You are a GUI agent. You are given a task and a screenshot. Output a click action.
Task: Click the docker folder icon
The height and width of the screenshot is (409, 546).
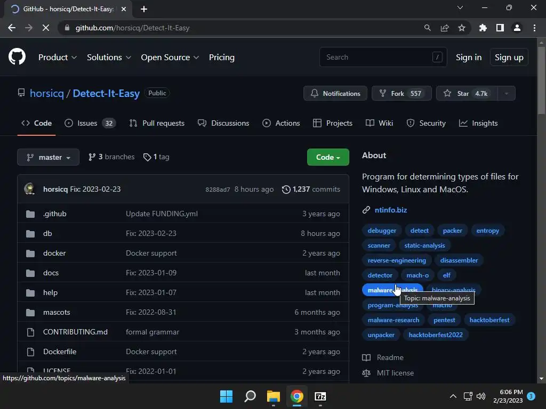click(x=30, y=253)
